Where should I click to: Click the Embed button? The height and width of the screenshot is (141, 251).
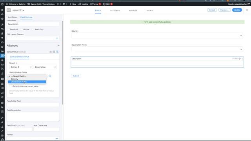click(x=212, y=10)
